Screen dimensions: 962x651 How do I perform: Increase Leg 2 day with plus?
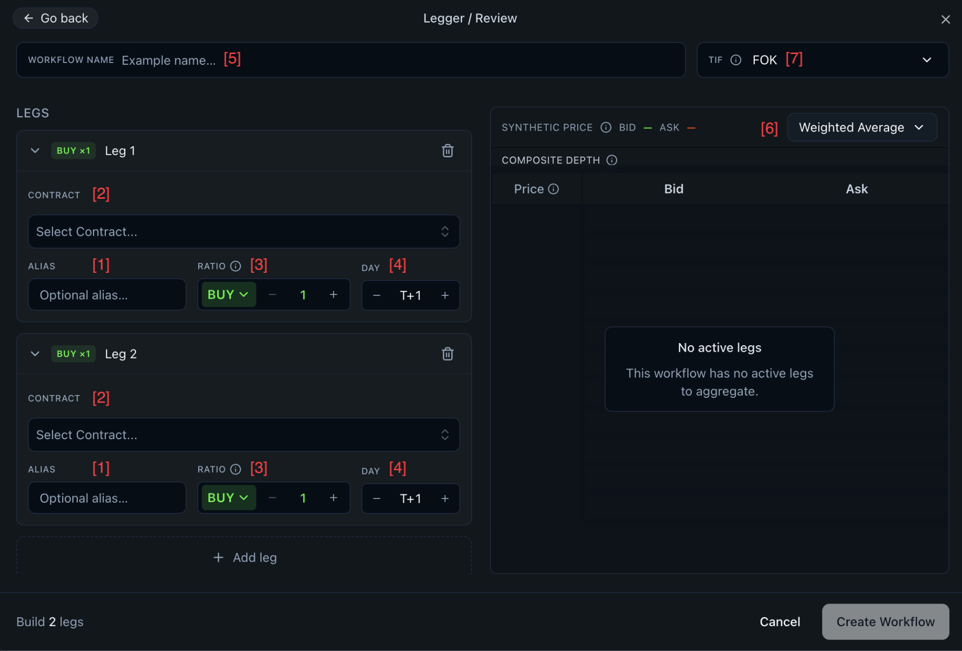tap(445, 498)
